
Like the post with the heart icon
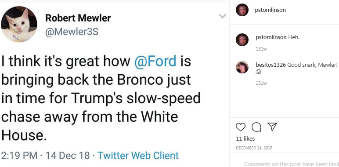tap(240, 127)
